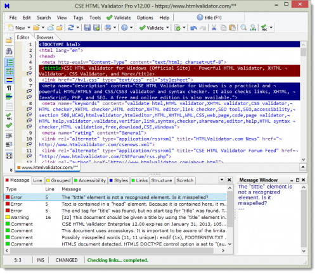
Task: Open New button dropdown arrow
Action: 29,28
